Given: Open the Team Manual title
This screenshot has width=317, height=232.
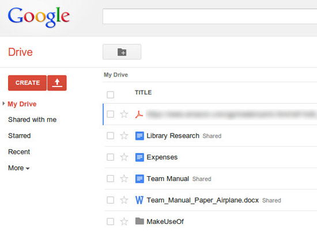Looking at the screenshot, I should click(168, 178).
